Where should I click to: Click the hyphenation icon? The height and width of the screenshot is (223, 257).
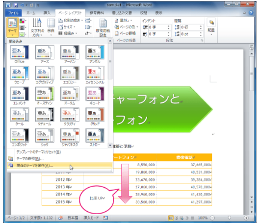point(88,33)
